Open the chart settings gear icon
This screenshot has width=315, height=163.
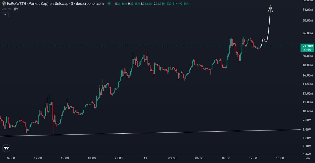(x=308, y=159)
